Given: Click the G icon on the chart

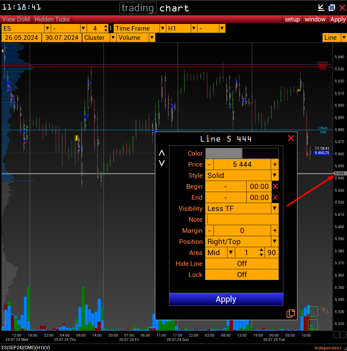Looking at the screenshot, I should [x=313, y=312].
